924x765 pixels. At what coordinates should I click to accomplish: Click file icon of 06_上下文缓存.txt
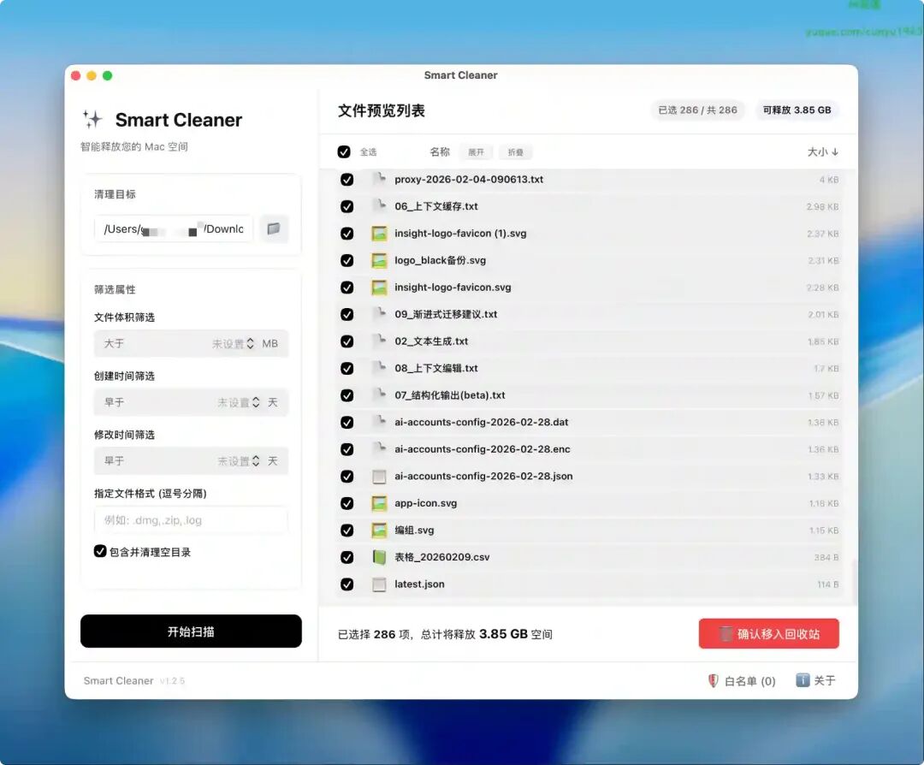click(x=379, y=206)
